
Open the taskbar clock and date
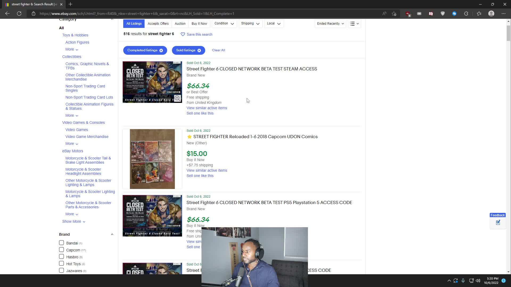(491, 281)
